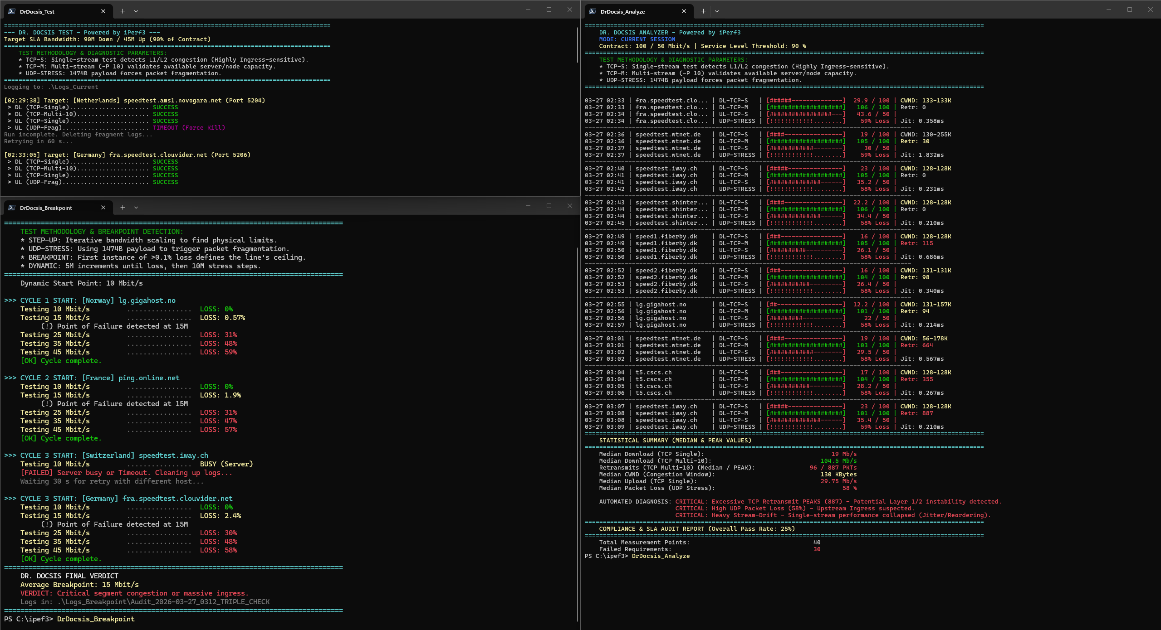Image resolution: width=1161 pixels, height=630 pixels.
Task: Close the DrDocsis_Test tab
Action: coord(103,11)
